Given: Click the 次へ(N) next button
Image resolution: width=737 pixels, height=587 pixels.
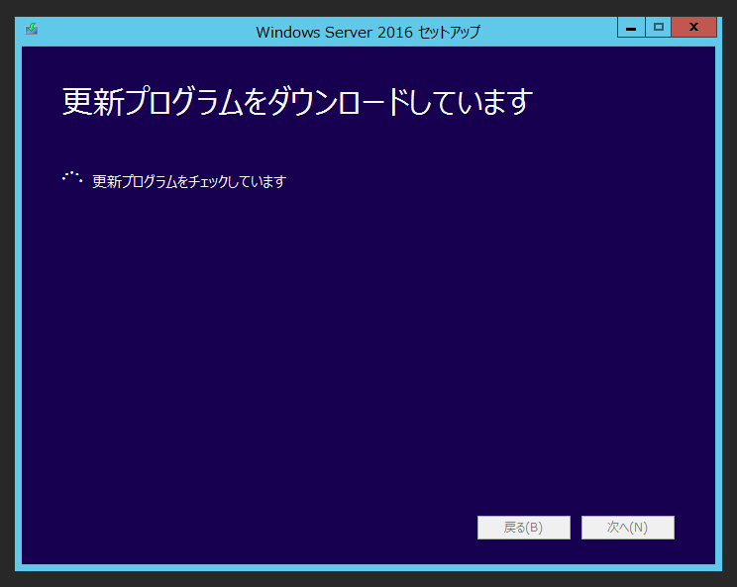Looking at the screenshot, I should click(x=627, y=528).
